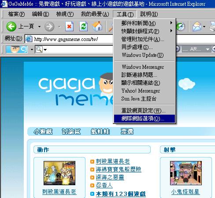Select 網際網路選項(O)... menu entry
This screenshot has height=198, width=215.
pyautogui.click(x=145, y=119)
